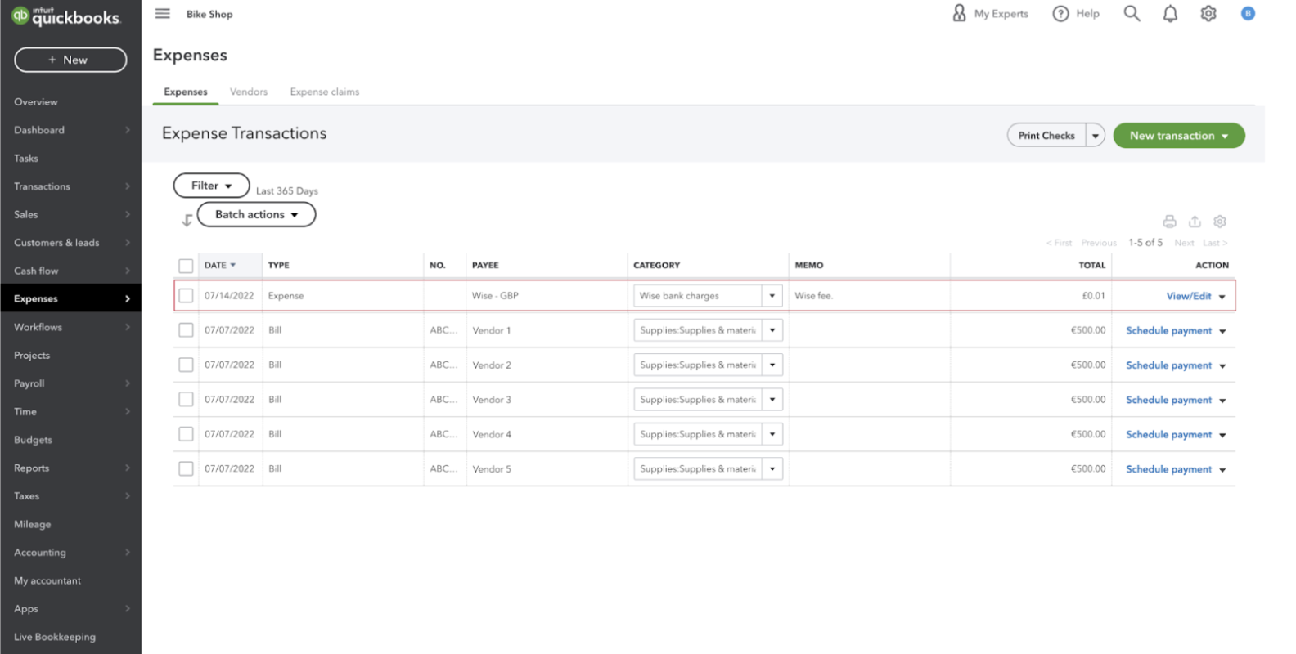Schedule payment for Vendor 4
Image resolution: width=1296 pixels, height=654 pixels.
point(1168,435)
